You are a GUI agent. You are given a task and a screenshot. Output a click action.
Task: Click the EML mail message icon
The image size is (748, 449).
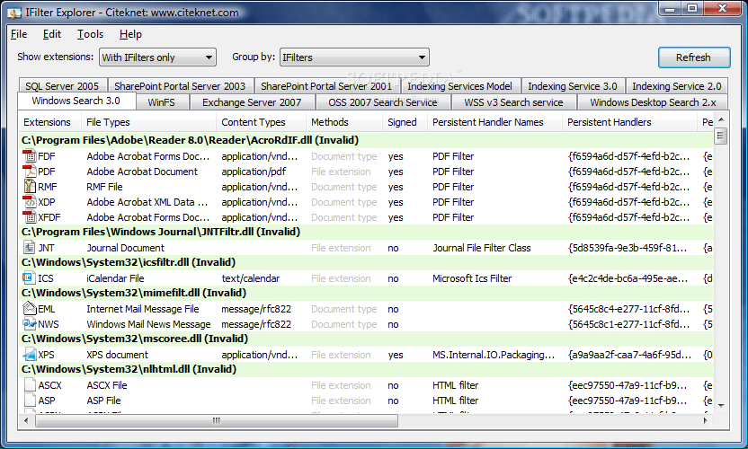coord(30,309)
